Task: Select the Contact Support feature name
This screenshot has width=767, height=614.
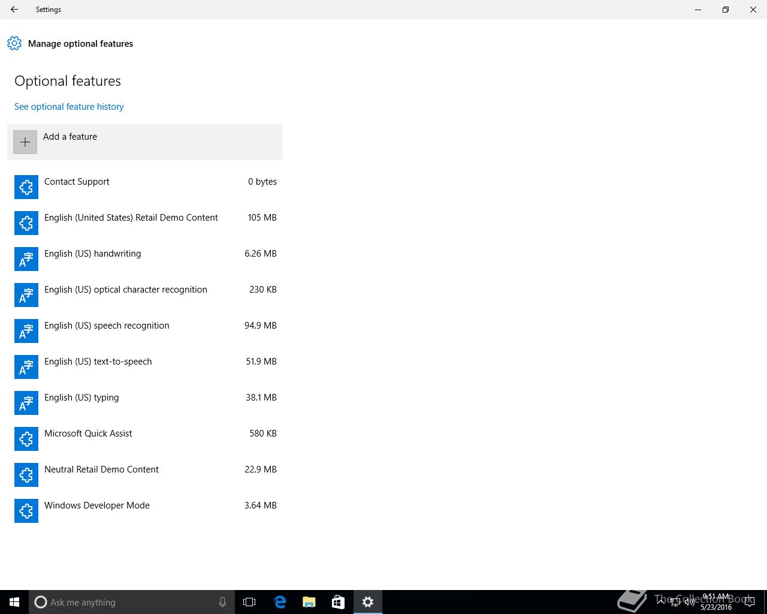Action: (x=77, y=182)
